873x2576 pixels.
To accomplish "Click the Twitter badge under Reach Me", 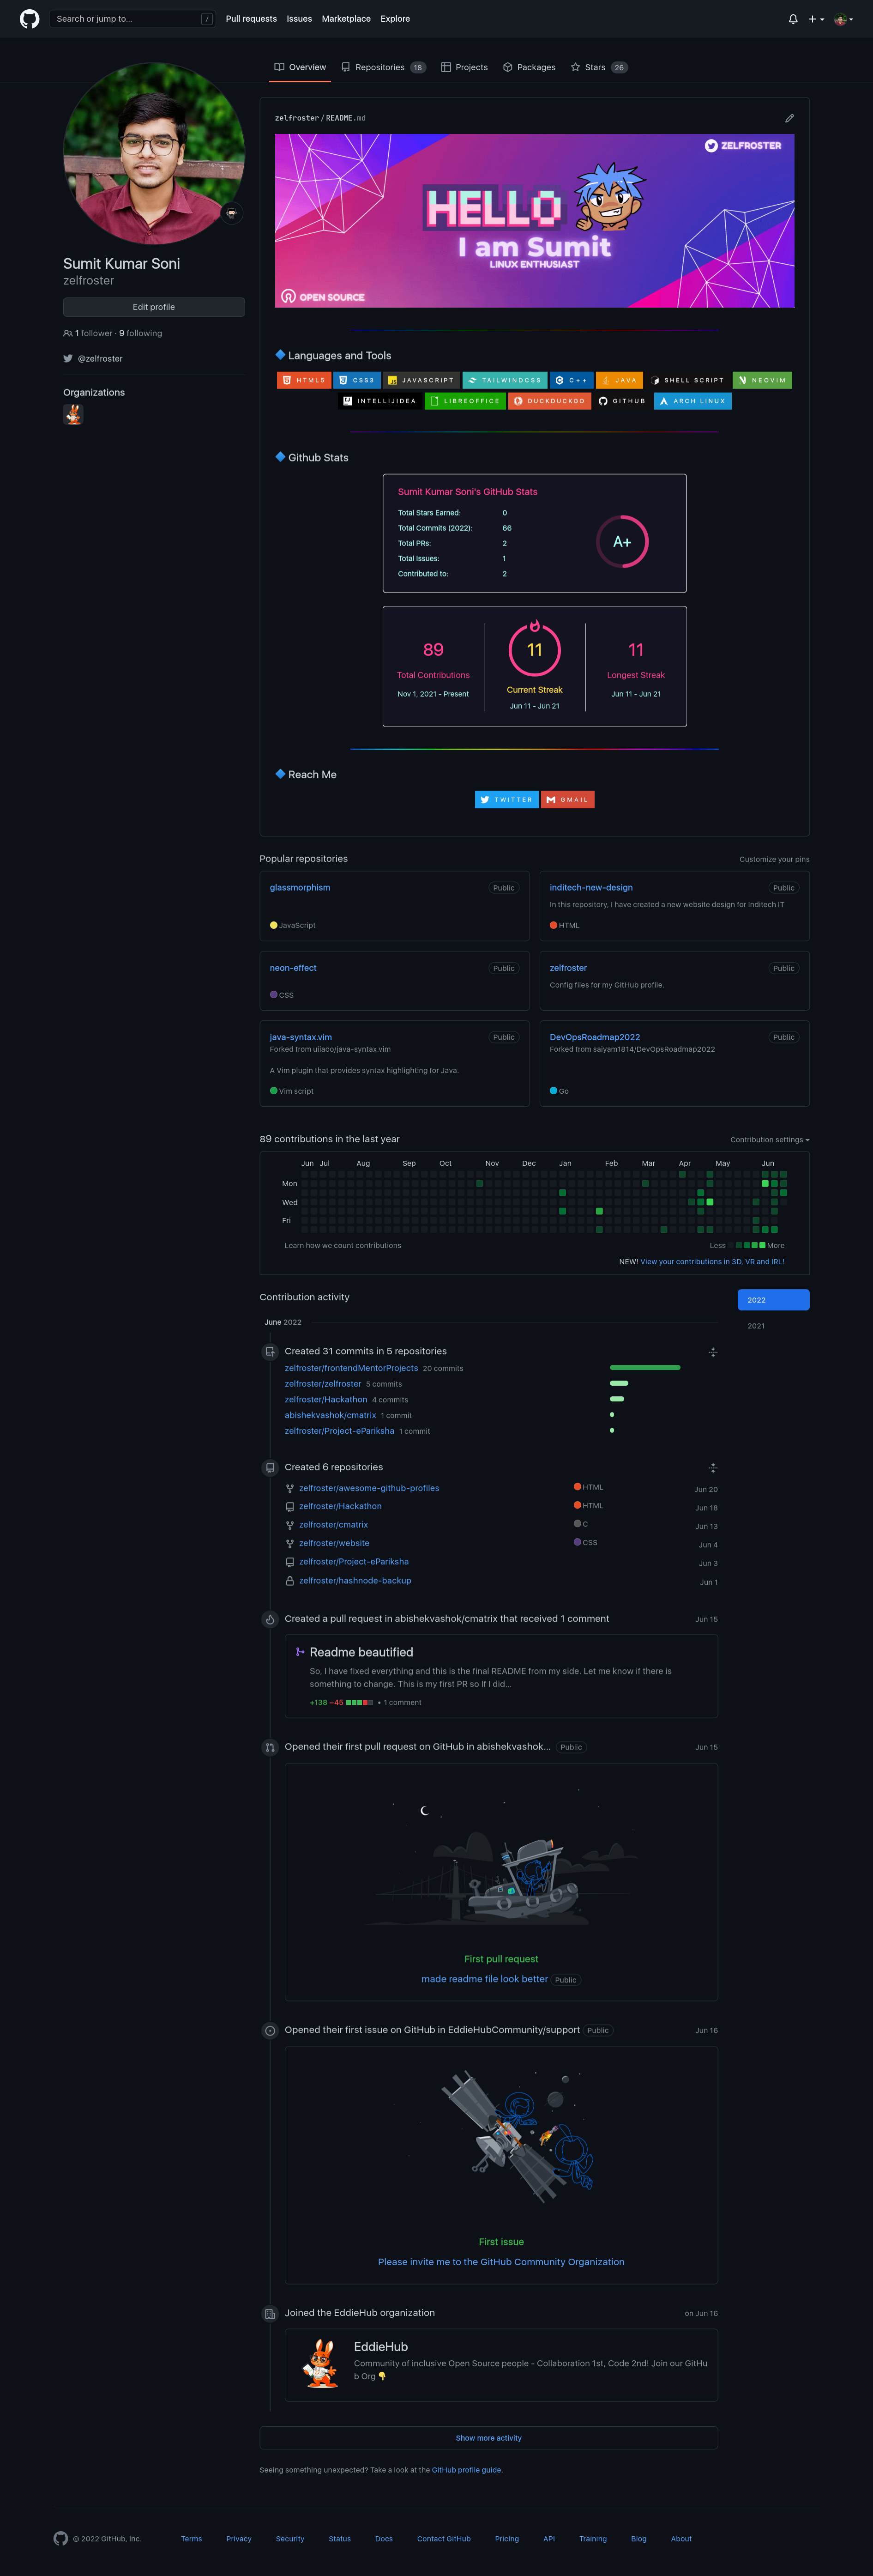I will point(506,799).
